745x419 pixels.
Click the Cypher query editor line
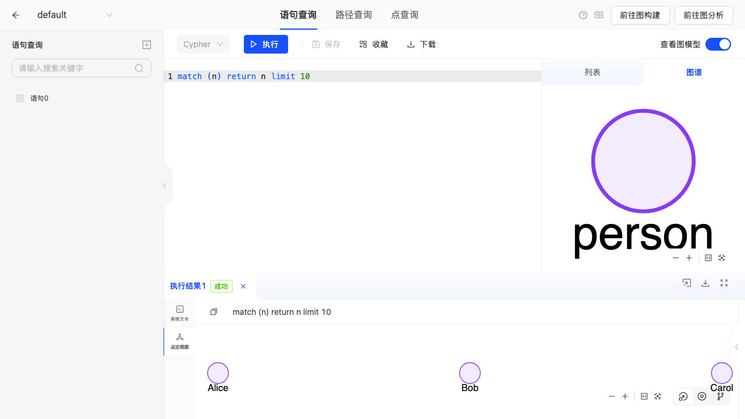352,76
